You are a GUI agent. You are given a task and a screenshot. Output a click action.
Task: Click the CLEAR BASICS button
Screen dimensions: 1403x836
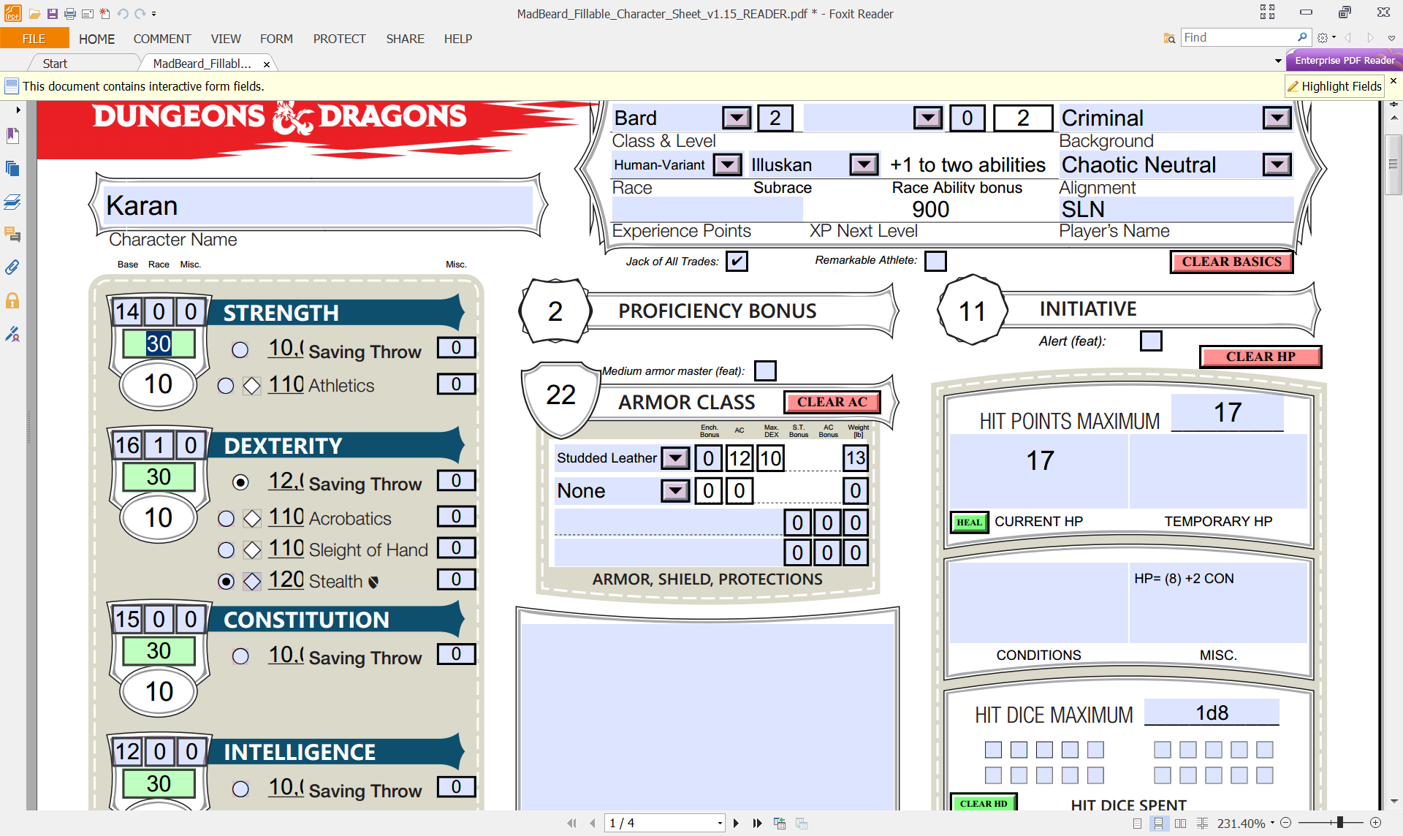(1231, 262)
